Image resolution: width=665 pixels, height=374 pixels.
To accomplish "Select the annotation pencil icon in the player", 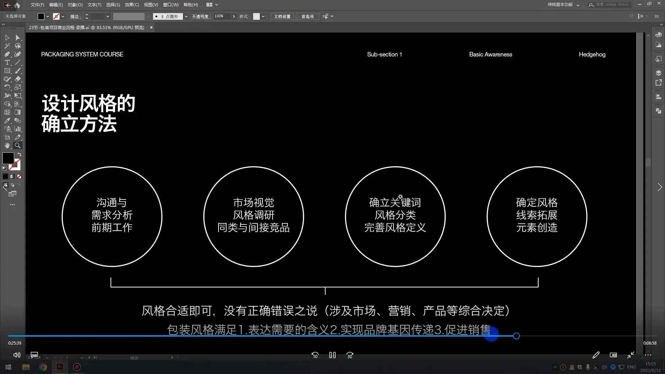I will tap(596, 355).
